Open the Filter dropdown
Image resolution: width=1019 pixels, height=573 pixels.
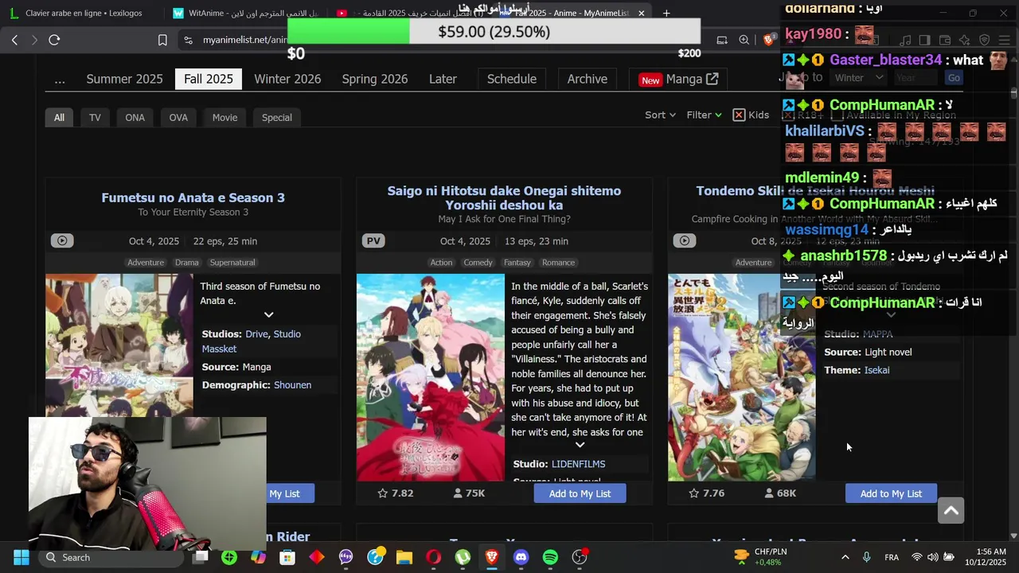(x=704, y=115)
